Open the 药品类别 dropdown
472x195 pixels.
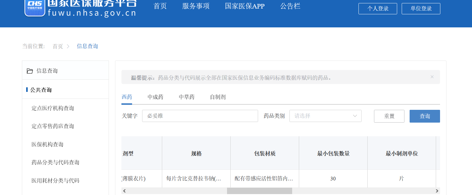click(325, 116)
